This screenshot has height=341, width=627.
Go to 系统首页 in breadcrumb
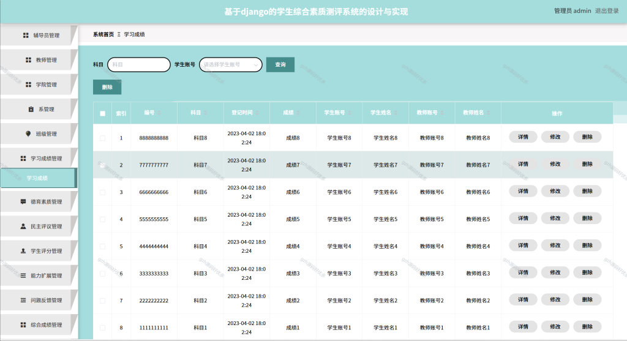(x=103, y=34)
